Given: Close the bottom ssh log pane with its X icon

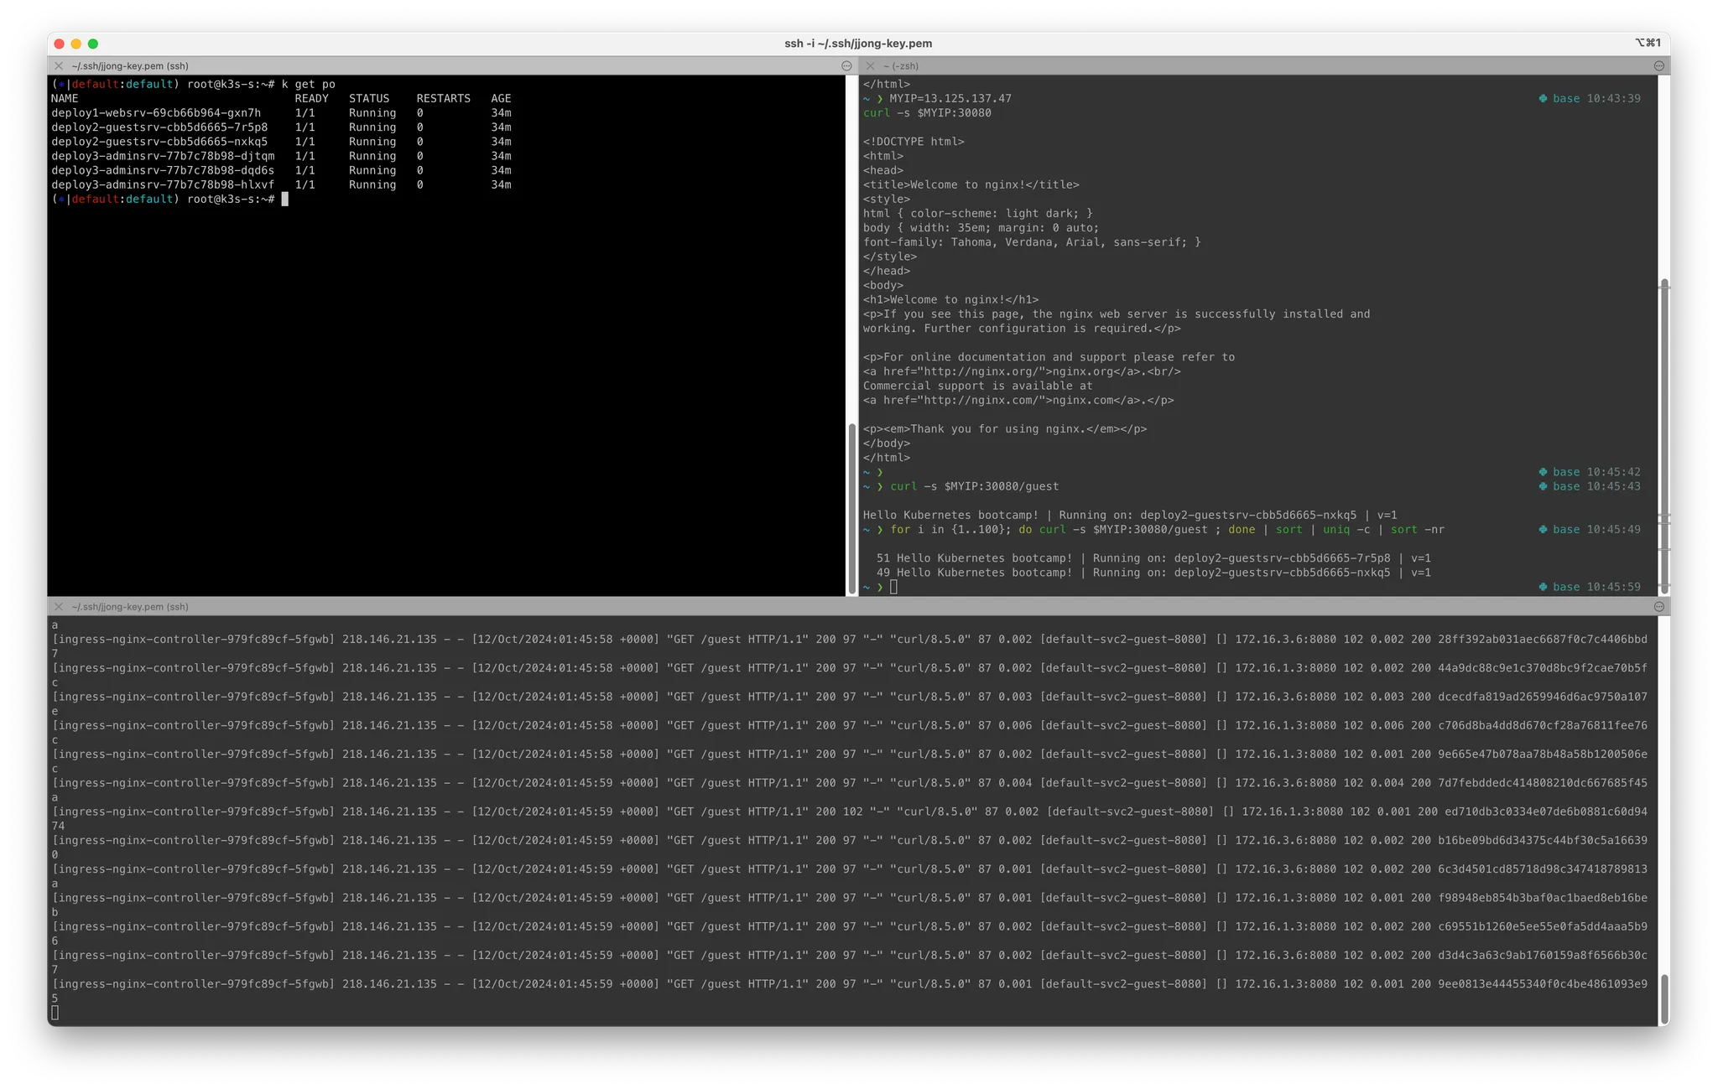Looking at the screenshot, I should 59,606.
